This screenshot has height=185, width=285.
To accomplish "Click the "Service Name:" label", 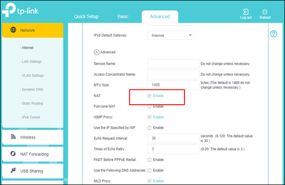I will tap(105, 64).
